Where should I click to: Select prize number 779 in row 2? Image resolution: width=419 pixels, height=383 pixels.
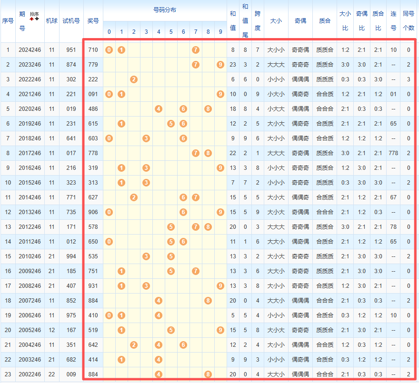[93, 64]
